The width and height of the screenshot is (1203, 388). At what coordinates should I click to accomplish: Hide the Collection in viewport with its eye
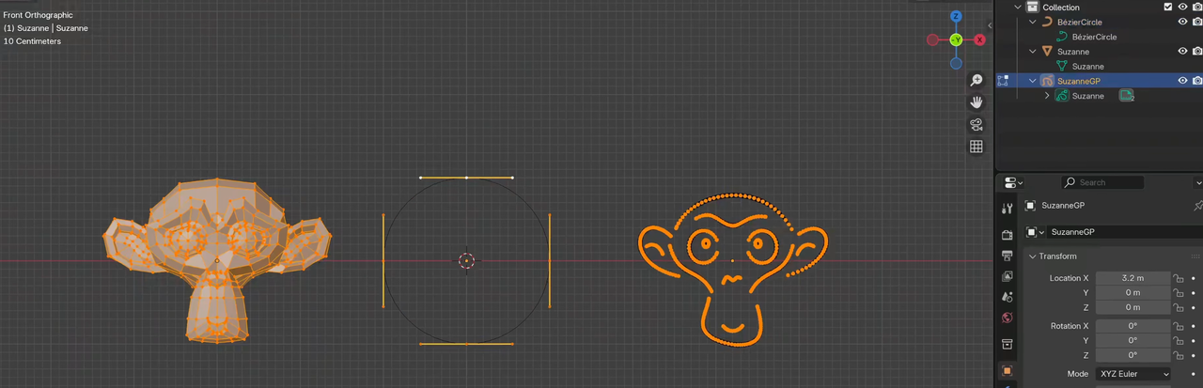click(x=1183, y=7)
